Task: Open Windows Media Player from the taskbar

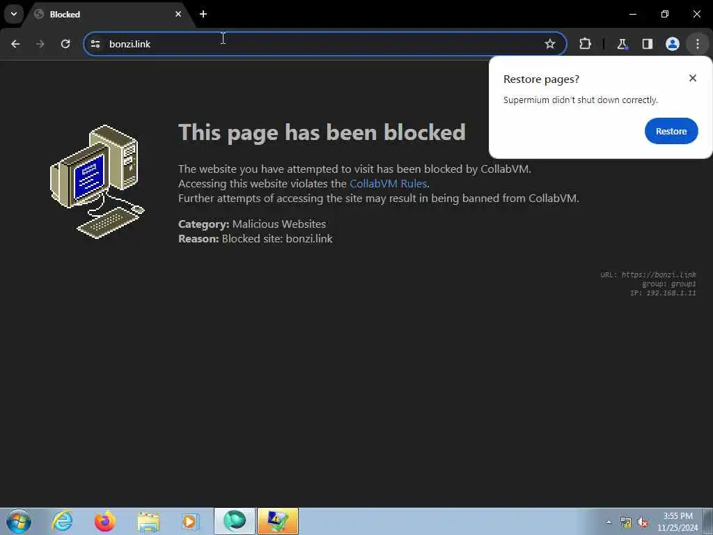Action: pos(190,521)
